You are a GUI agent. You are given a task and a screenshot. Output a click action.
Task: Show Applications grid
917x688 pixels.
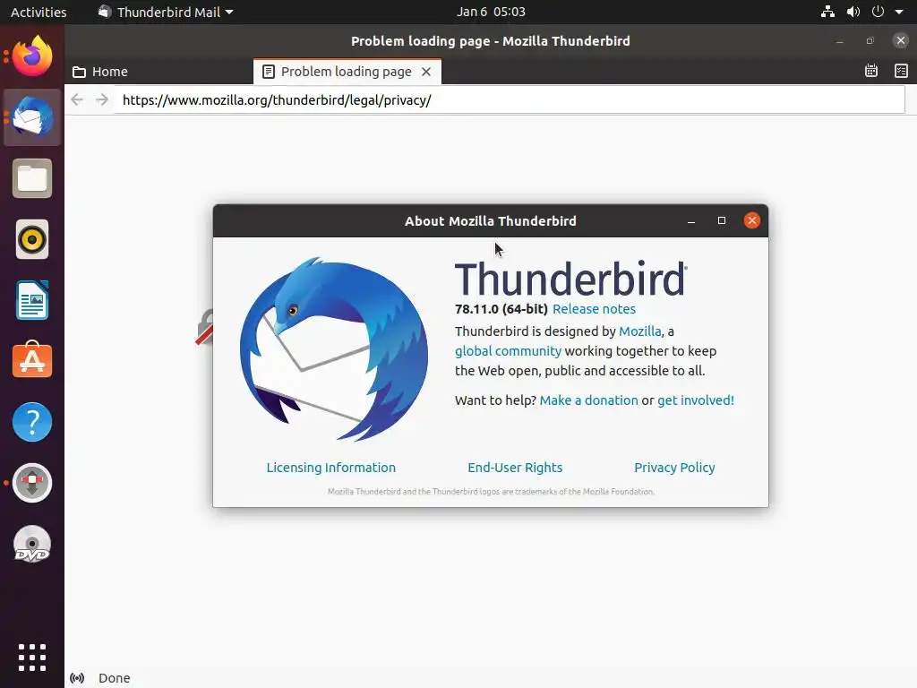[32, 658]
